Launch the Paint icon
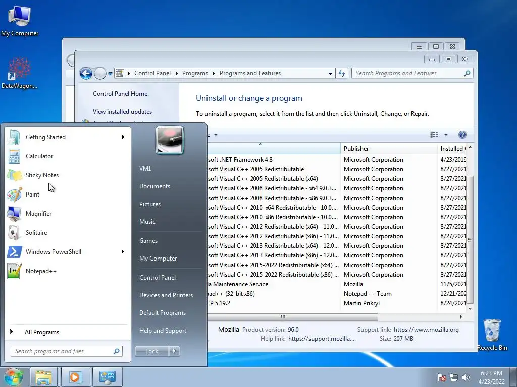 (14, 194)
